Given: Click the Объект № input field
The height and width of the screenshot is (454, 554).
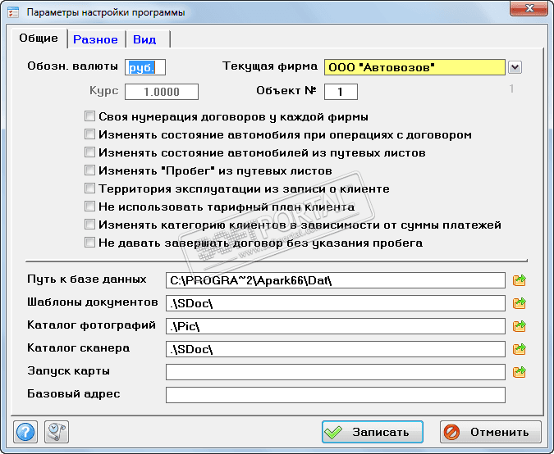Looking at the screenshot, I should point(341,92).
